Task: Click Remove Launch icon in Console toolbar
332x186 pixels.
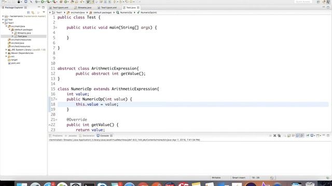Action: coord(274,135)
